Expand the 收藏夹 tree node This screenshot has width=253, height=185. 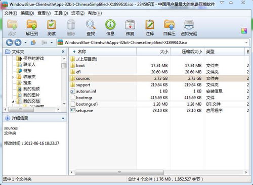[x=13, y=77]
